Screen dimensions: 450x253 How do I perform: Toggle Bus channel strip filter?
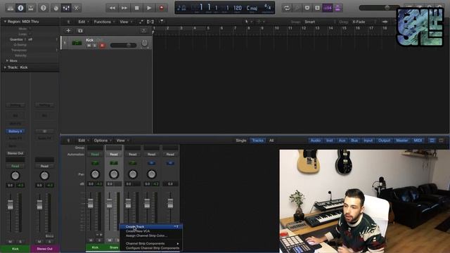click(x=354, y=141)
